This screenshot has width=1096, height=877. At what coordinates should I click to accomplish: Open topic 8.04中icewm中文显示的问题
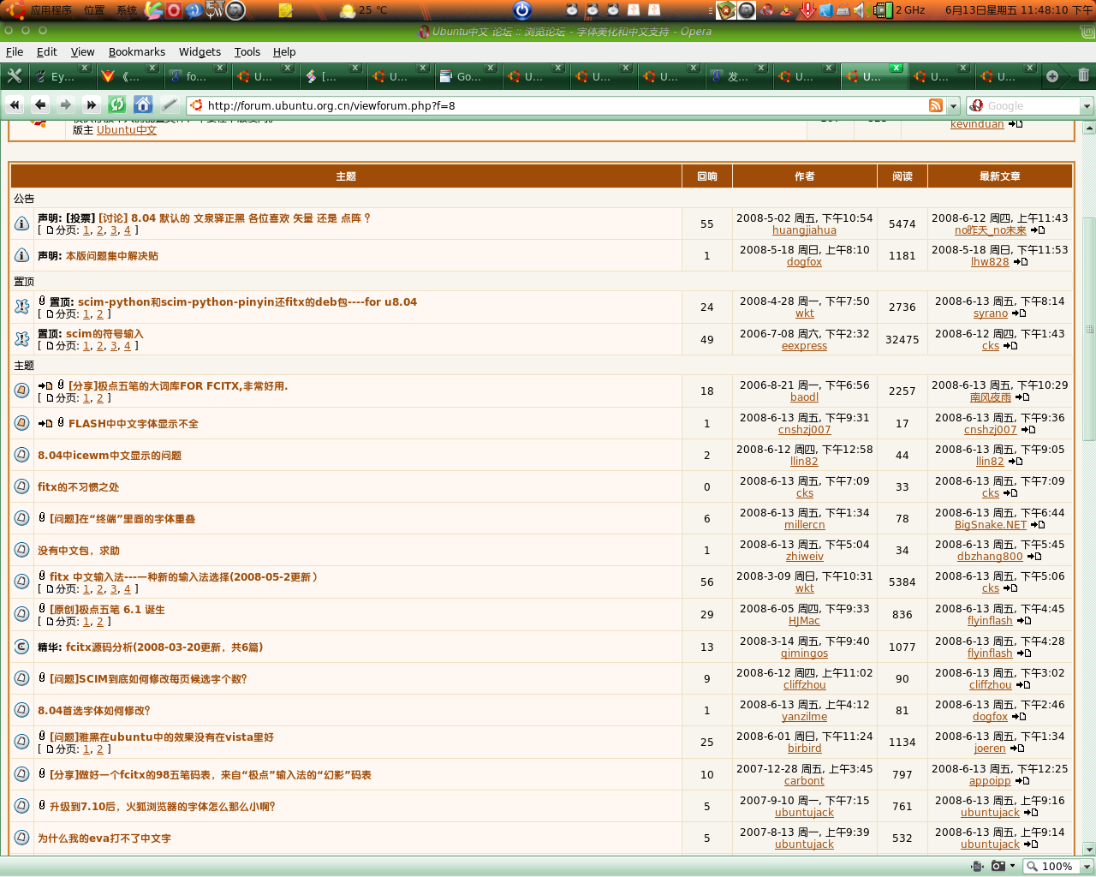click(110, 456)
